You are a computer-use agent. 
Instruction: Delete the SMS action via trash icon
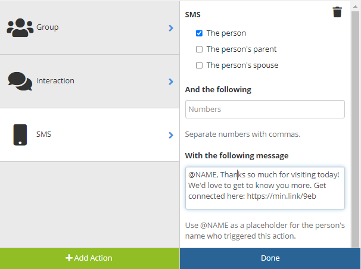(x=337, y=12)
